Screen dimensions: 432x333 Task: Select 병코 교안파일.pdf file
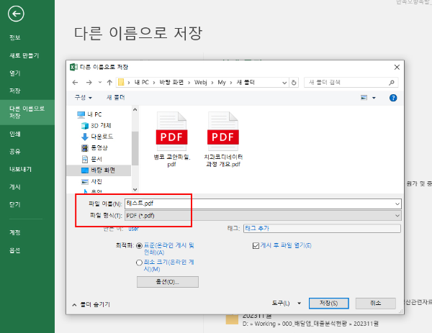(171, 139)
